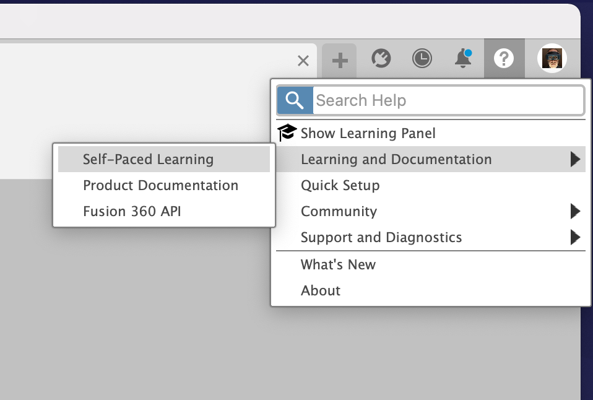The width and height of the screenshot is (593, 400).
Task: Click the graduation cap icon
Action: [x=287, y=133]
